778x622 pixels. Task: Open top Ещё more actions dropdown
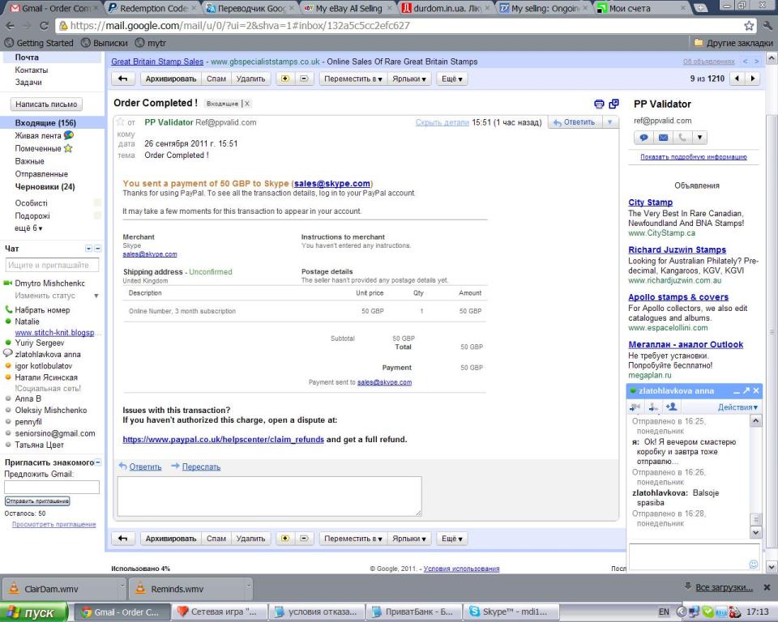[x=452, y=79]
